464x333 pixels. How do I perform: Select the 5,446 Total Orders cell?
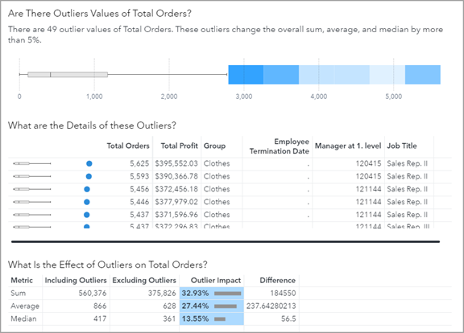139,202
